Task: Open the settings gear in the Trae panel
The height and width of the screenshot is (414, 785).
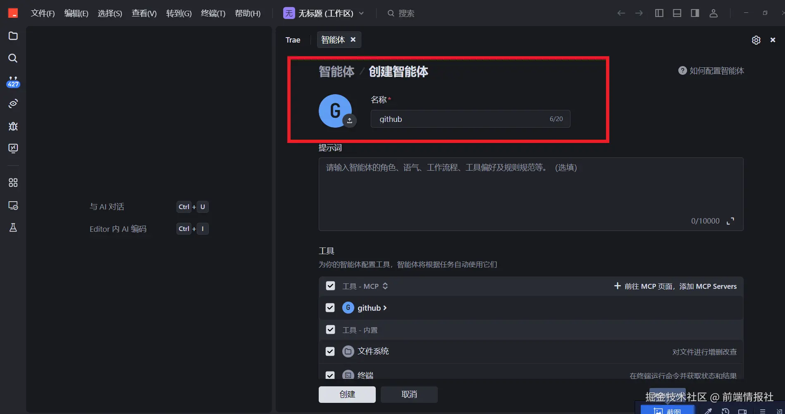Action: click(x=756, y=40)
